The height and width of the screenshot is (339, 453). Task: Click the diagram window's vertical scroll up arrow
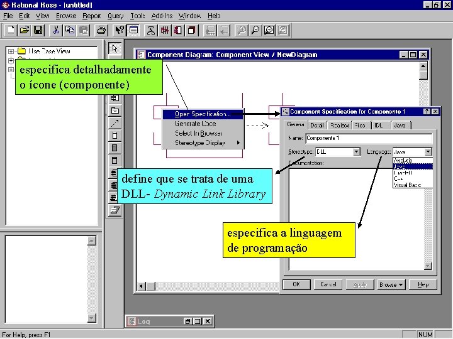(423, 66)
